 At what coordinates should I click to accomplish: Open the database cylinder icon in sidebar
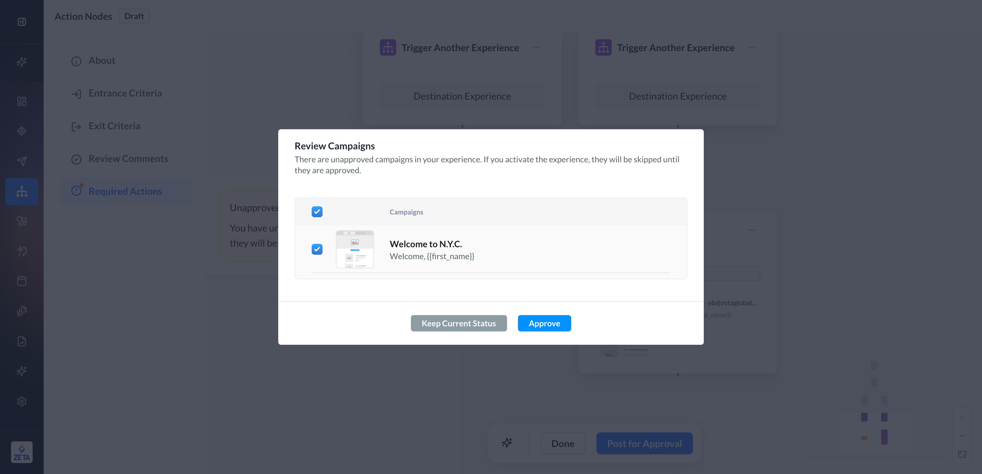22,281
